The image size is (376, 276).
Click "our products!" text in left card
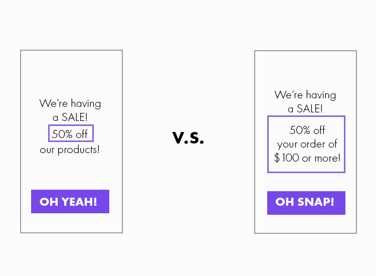70,150
